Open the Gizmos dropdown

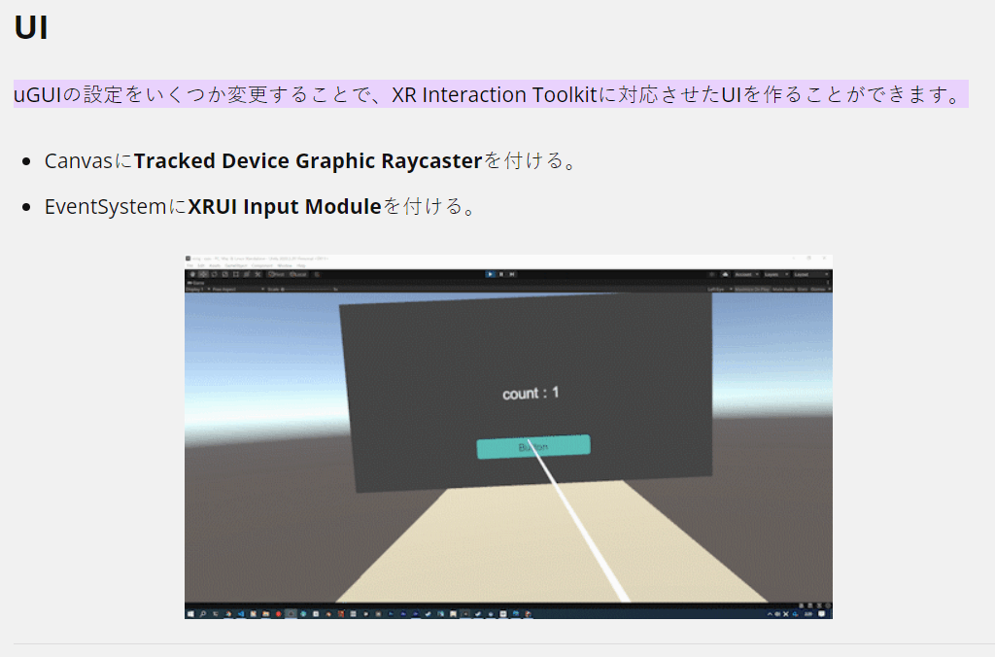[820, 290]
